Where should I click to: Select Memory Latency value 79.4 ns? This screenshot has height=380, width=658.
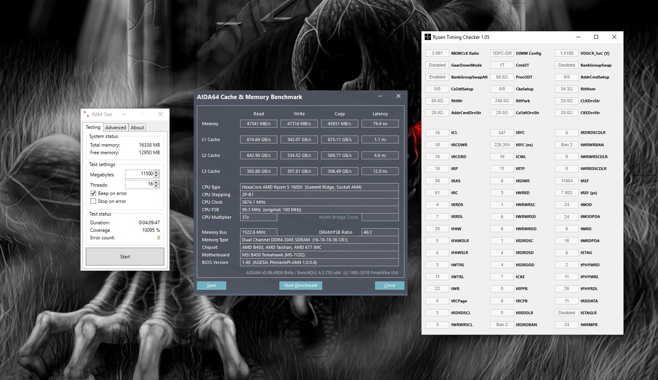point(380,124)
